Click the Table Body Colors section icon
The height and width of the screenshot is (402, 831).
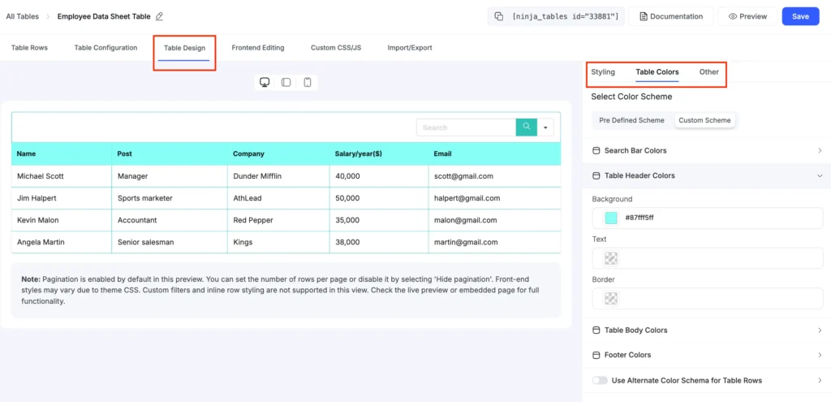coord(596,331)
